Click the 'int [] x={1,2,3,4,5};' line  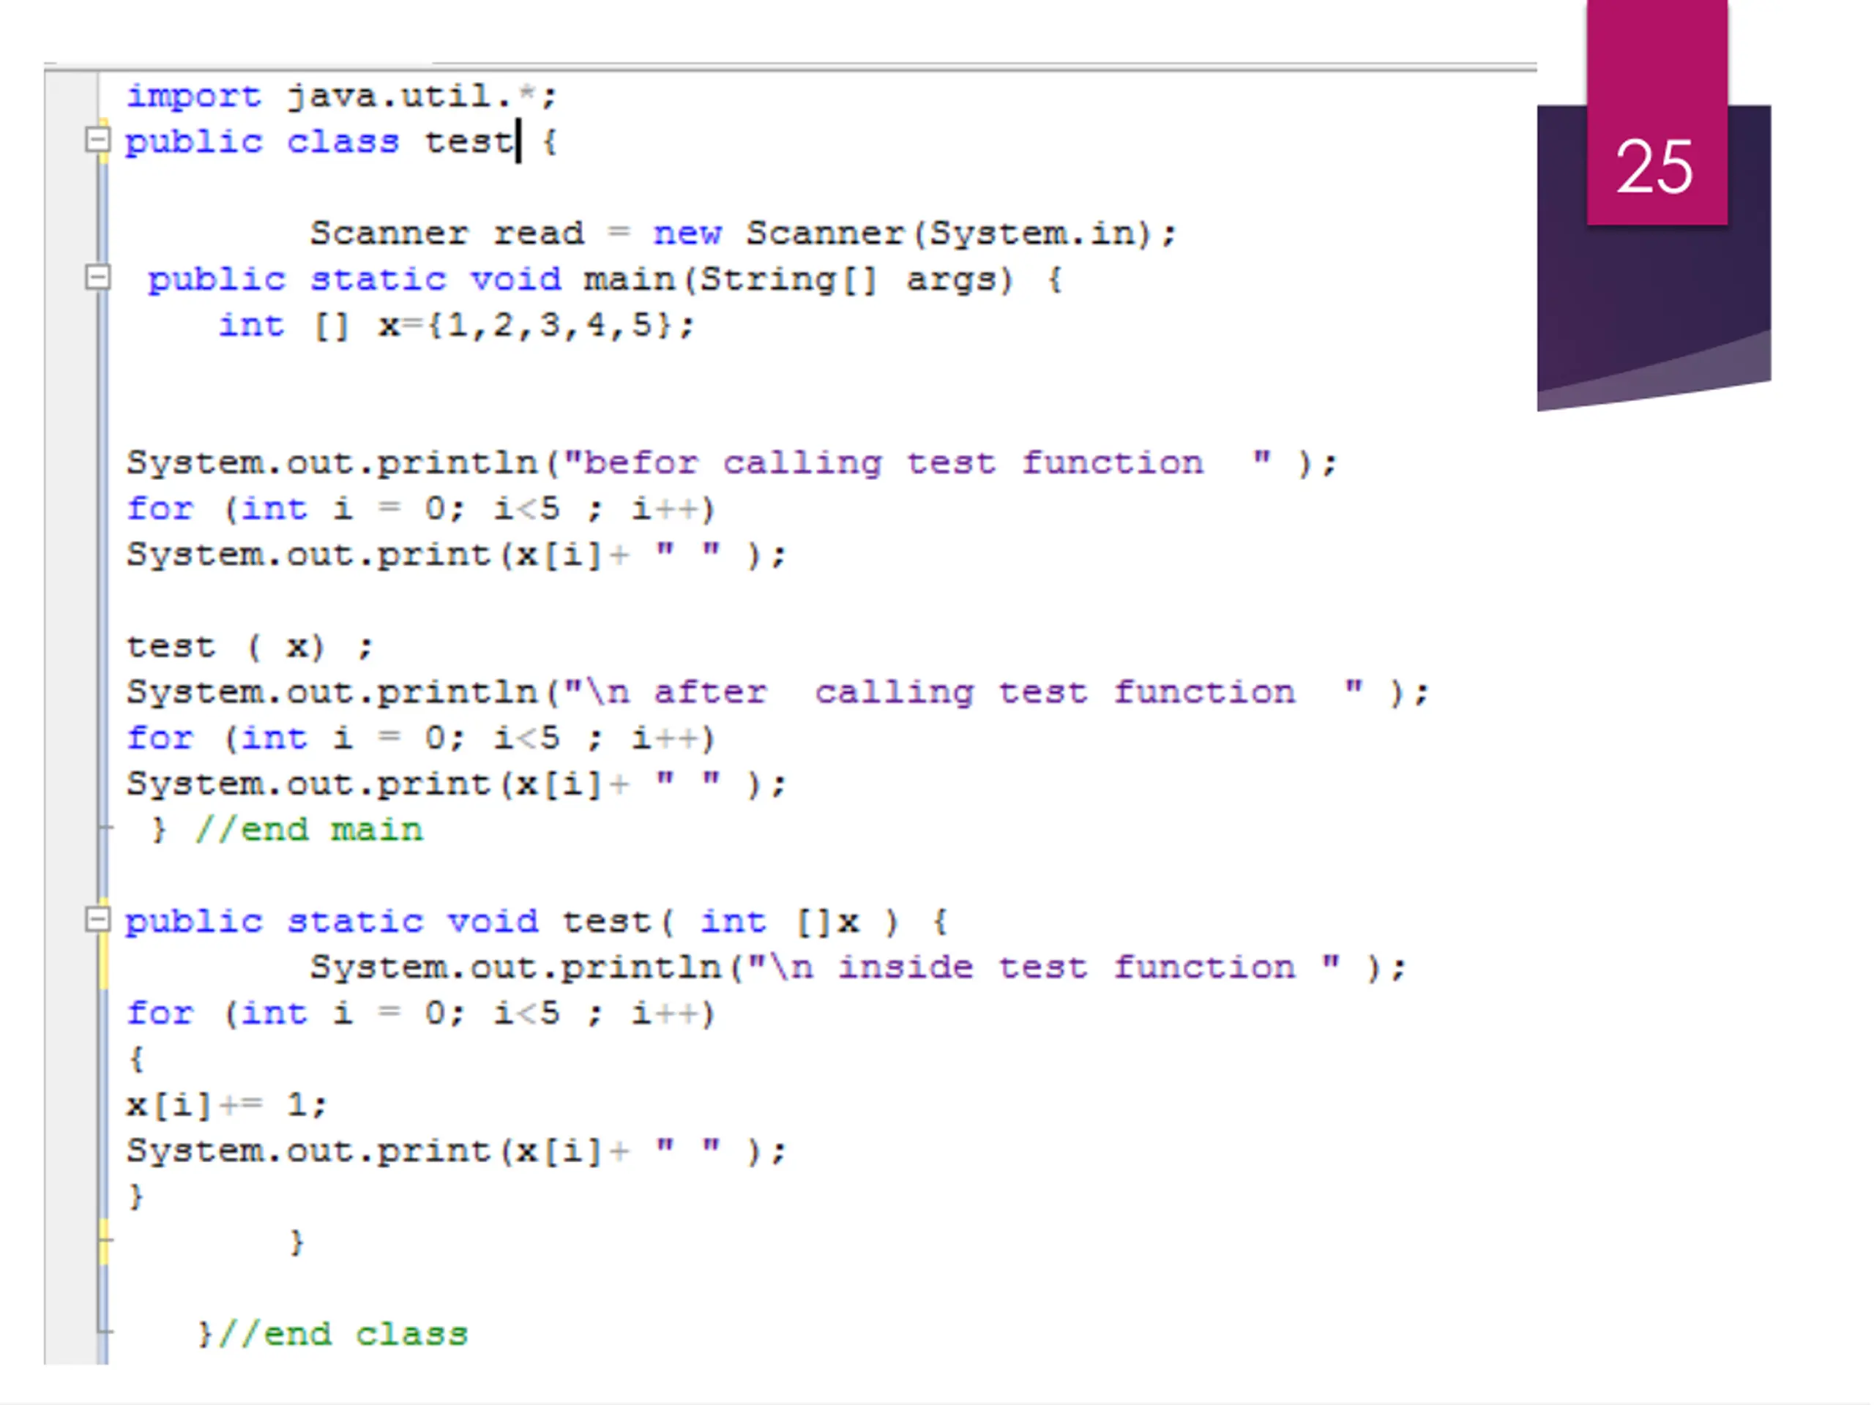pos(457,325)
